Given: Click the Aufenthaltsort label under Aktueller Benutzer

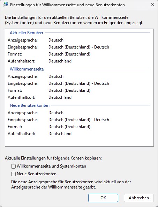Looking at the screenshot, I should tap(21, 61).
